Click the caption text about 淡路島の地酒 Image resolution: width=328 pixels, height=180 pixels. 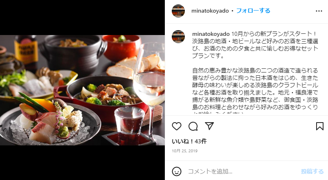coord(255,45)
